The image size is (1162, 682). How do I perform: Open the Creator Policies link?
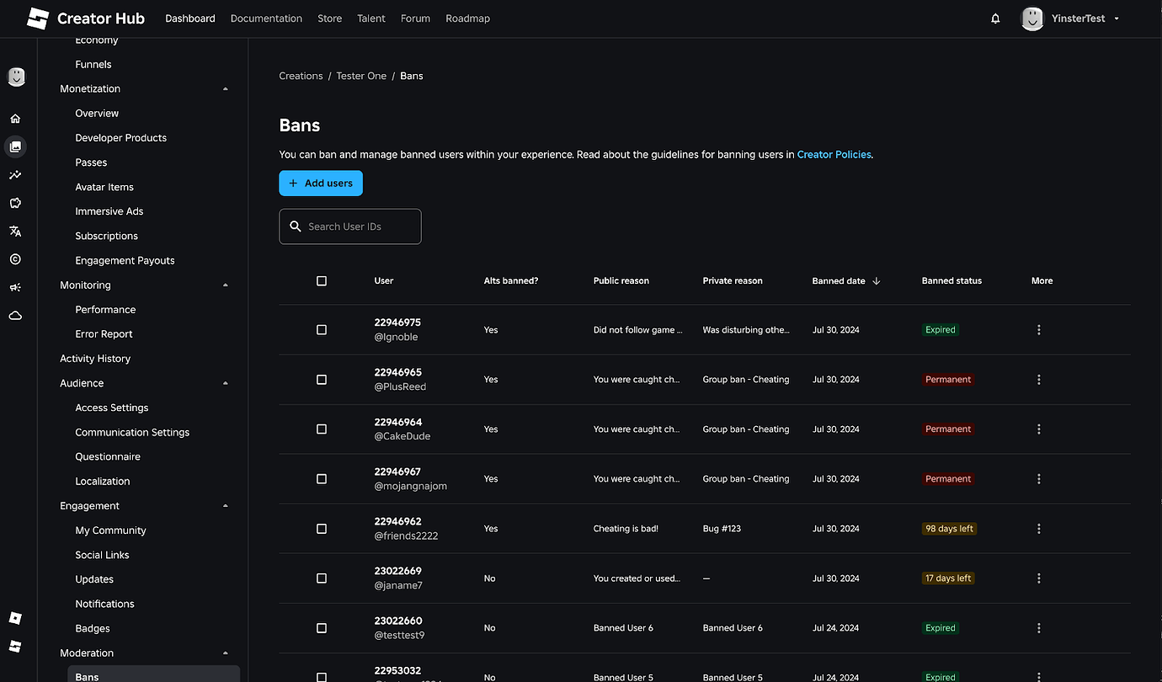point(834,154)
